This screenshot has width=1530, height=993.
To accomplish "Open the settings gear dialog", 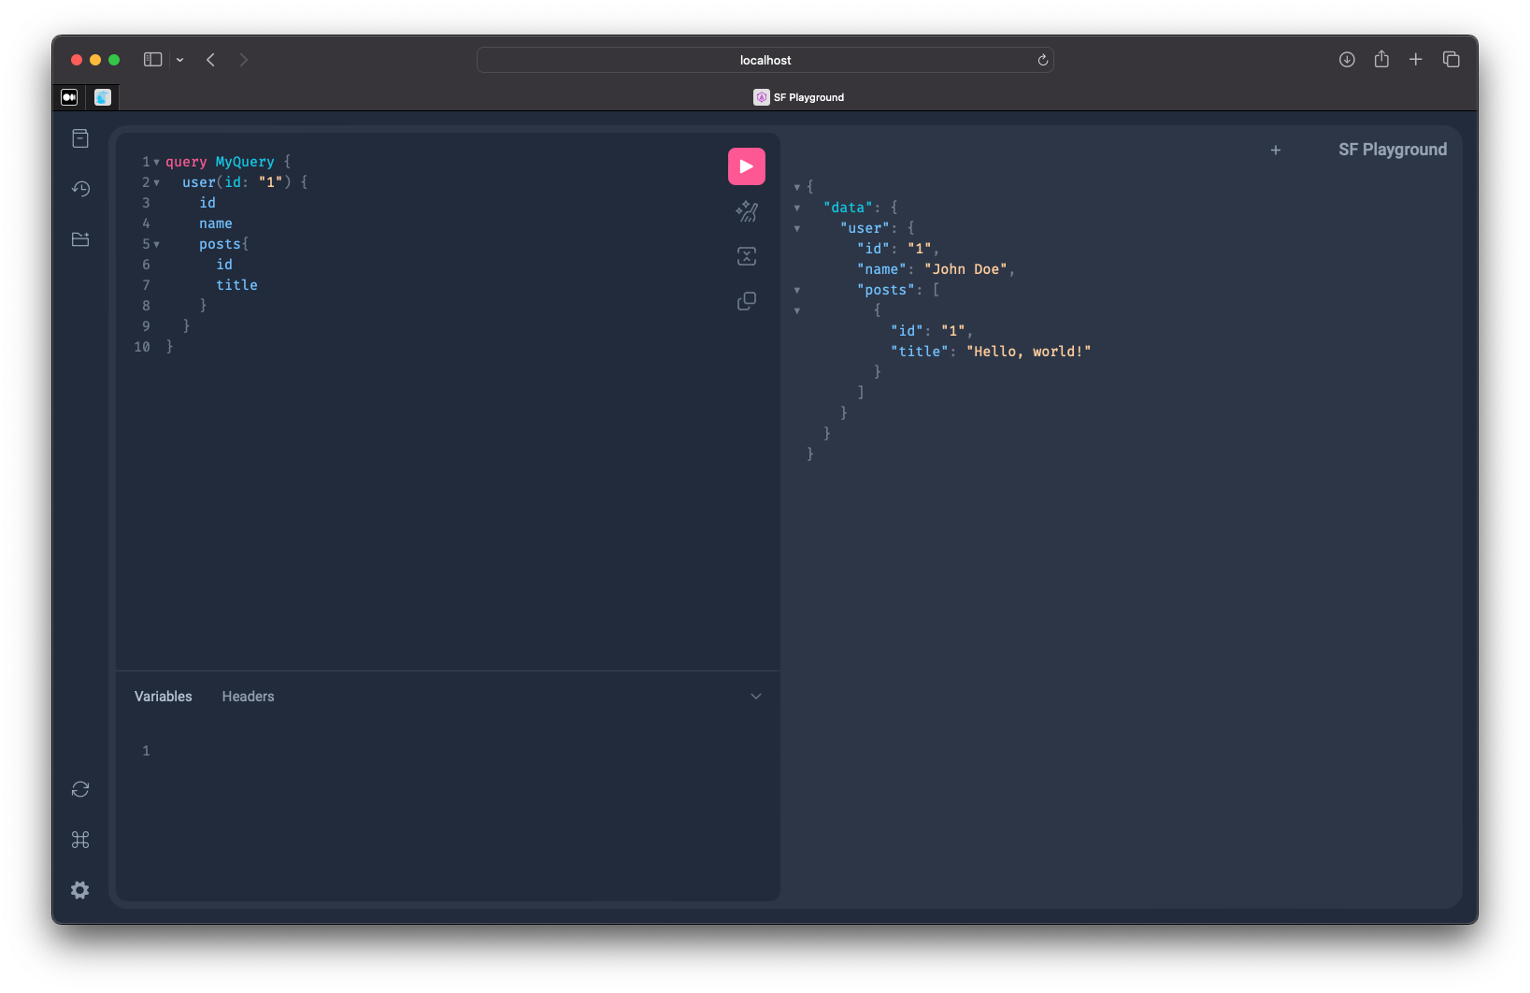I will [80, 890].
